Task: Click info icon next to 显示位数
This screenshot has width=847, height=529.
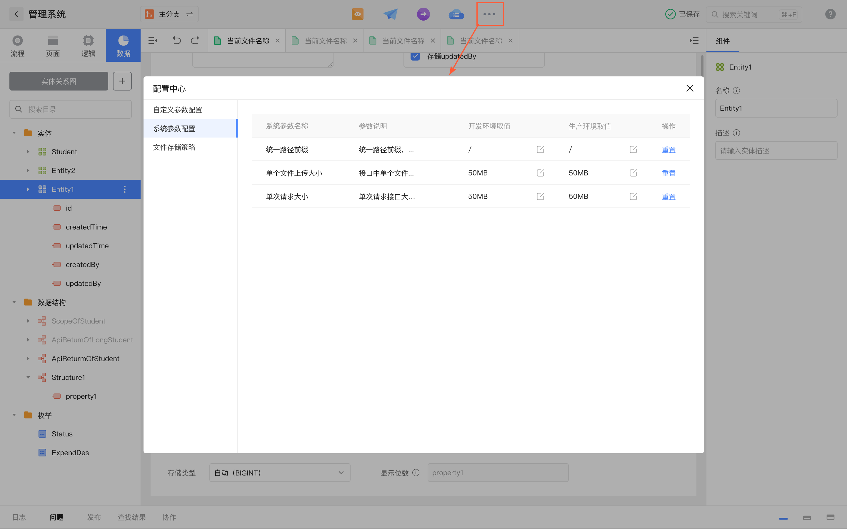Action: (416, 473)
